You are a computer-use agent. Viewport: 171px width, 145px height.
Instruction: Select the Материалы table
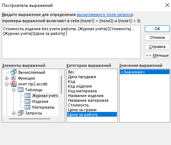tap(43, 107)
